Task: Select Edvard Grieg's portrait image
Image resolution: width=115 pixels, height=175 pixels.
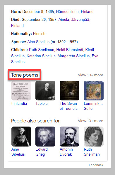Action: coord(45,136)
